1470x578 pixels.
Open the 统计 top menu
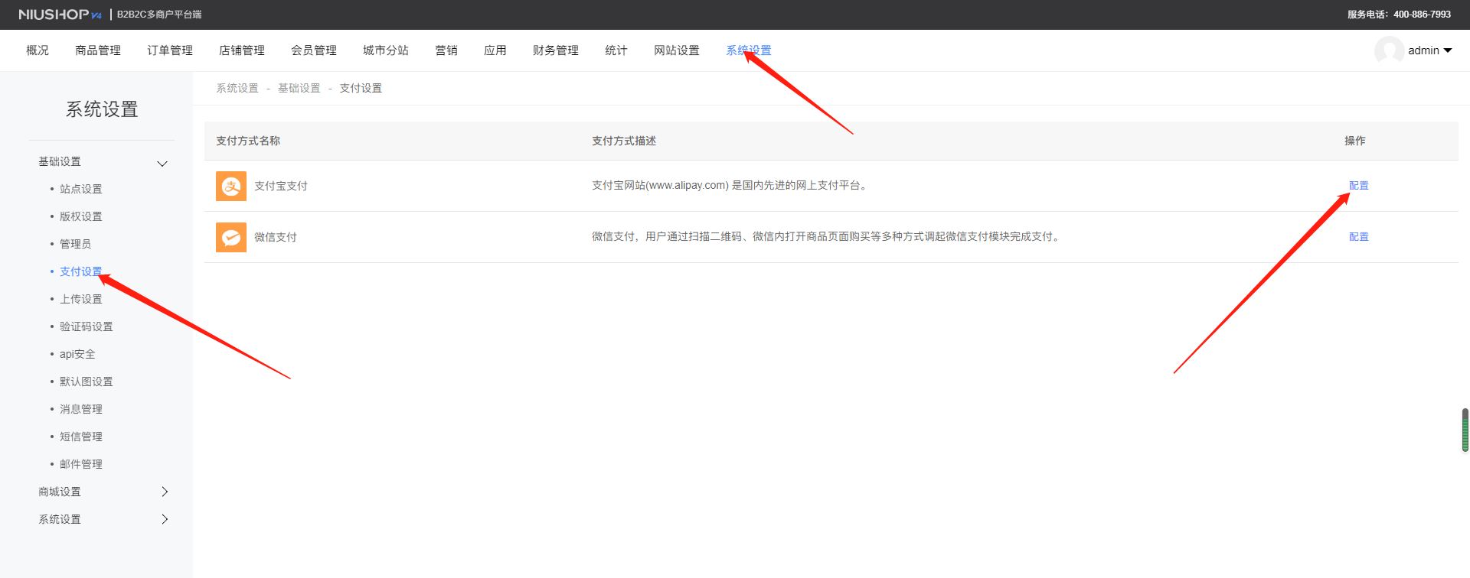point(616,50)
